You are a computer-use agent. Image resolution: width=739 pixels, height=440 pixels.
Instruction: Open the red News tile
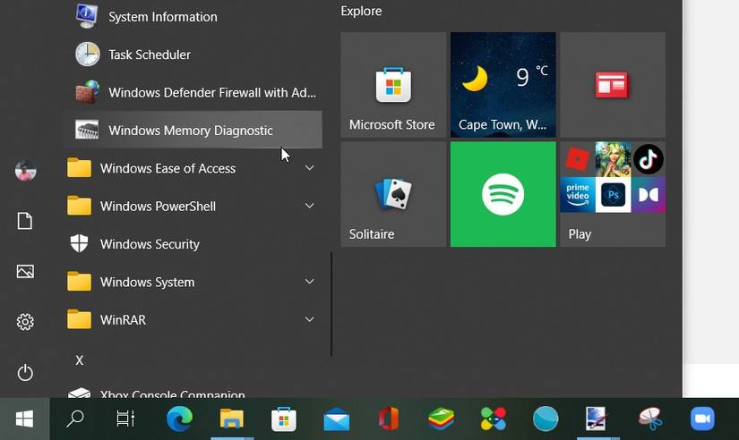click(613, 85)
